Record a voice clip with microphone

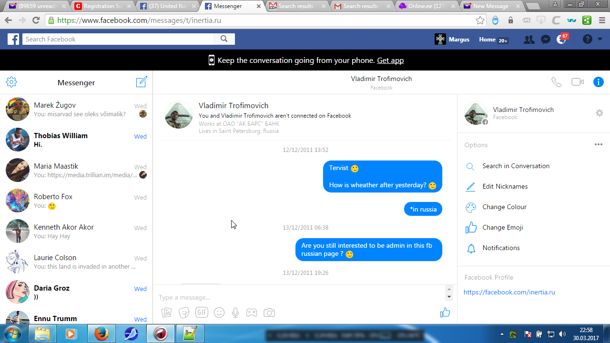(x=235, y=313)
